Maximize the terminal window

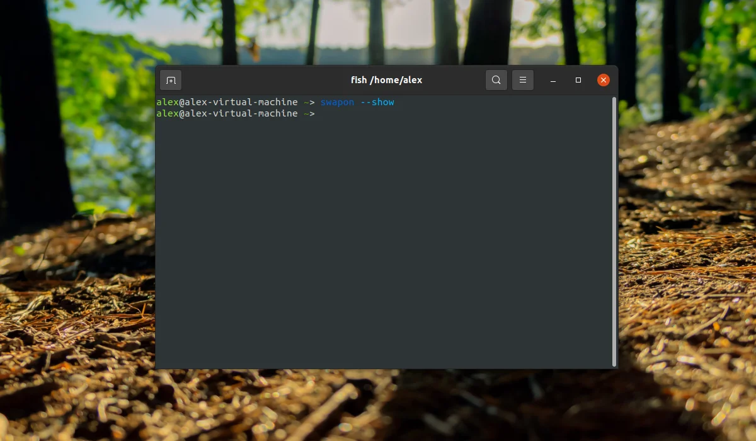click(578, 80)
